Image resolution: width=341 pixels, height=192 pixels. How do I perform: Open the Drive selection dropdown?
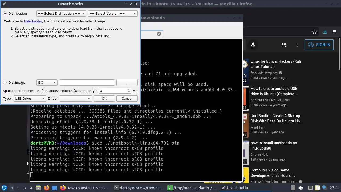pyautogui.click(x=75, y=98)
